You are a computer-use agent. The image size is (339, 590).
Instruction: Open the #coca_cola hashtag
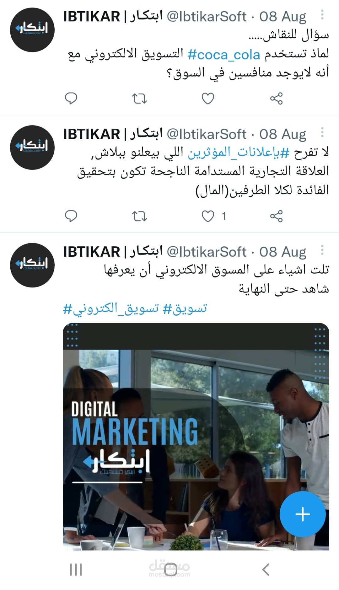[x=224, y=55]
